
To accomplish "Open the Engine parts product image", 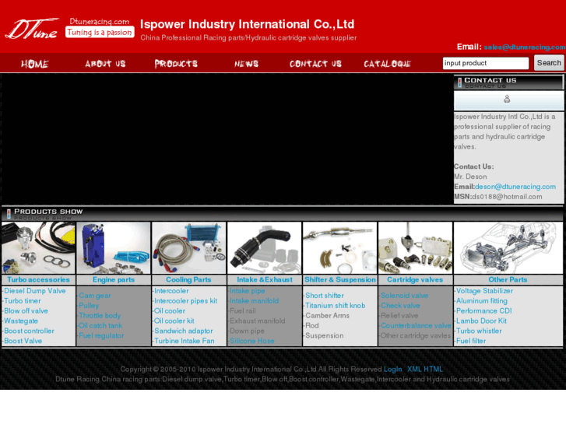I will tap(114, 247).
